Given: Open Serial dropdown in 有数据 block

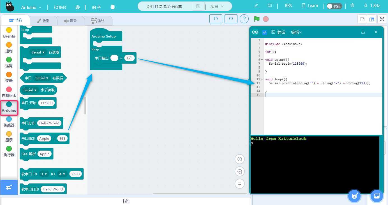Looking at the screenshot, I should click(42, 78).
